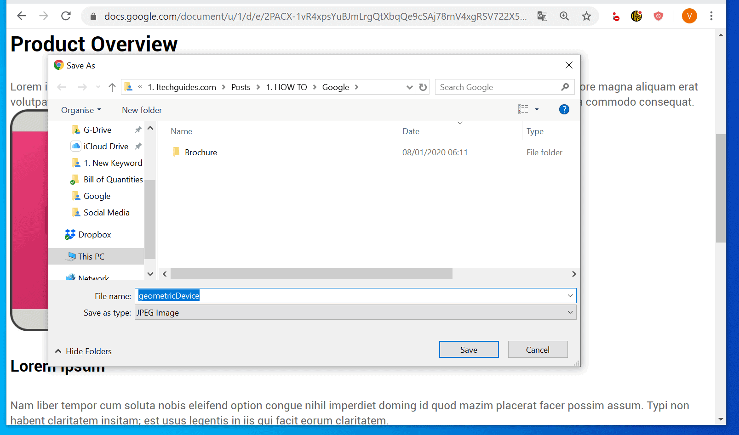Image resolution: width=739 pixels, height=435 pixels.
Task: Open Chrome's three-dot menu
Action: [x=711, y=16]
